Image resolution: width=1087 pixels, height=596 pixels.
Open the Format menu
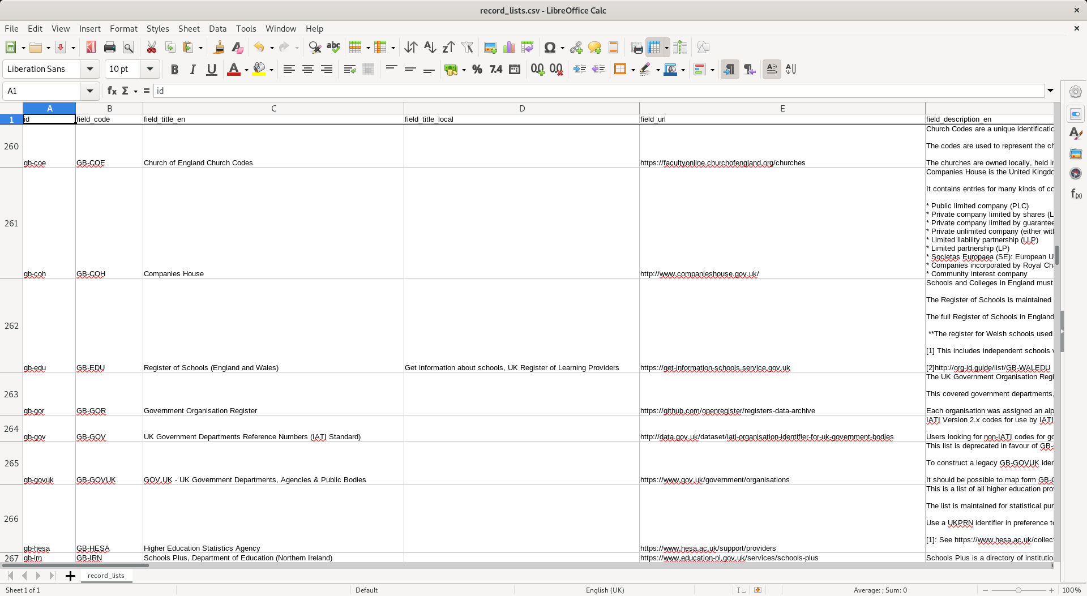123,29
